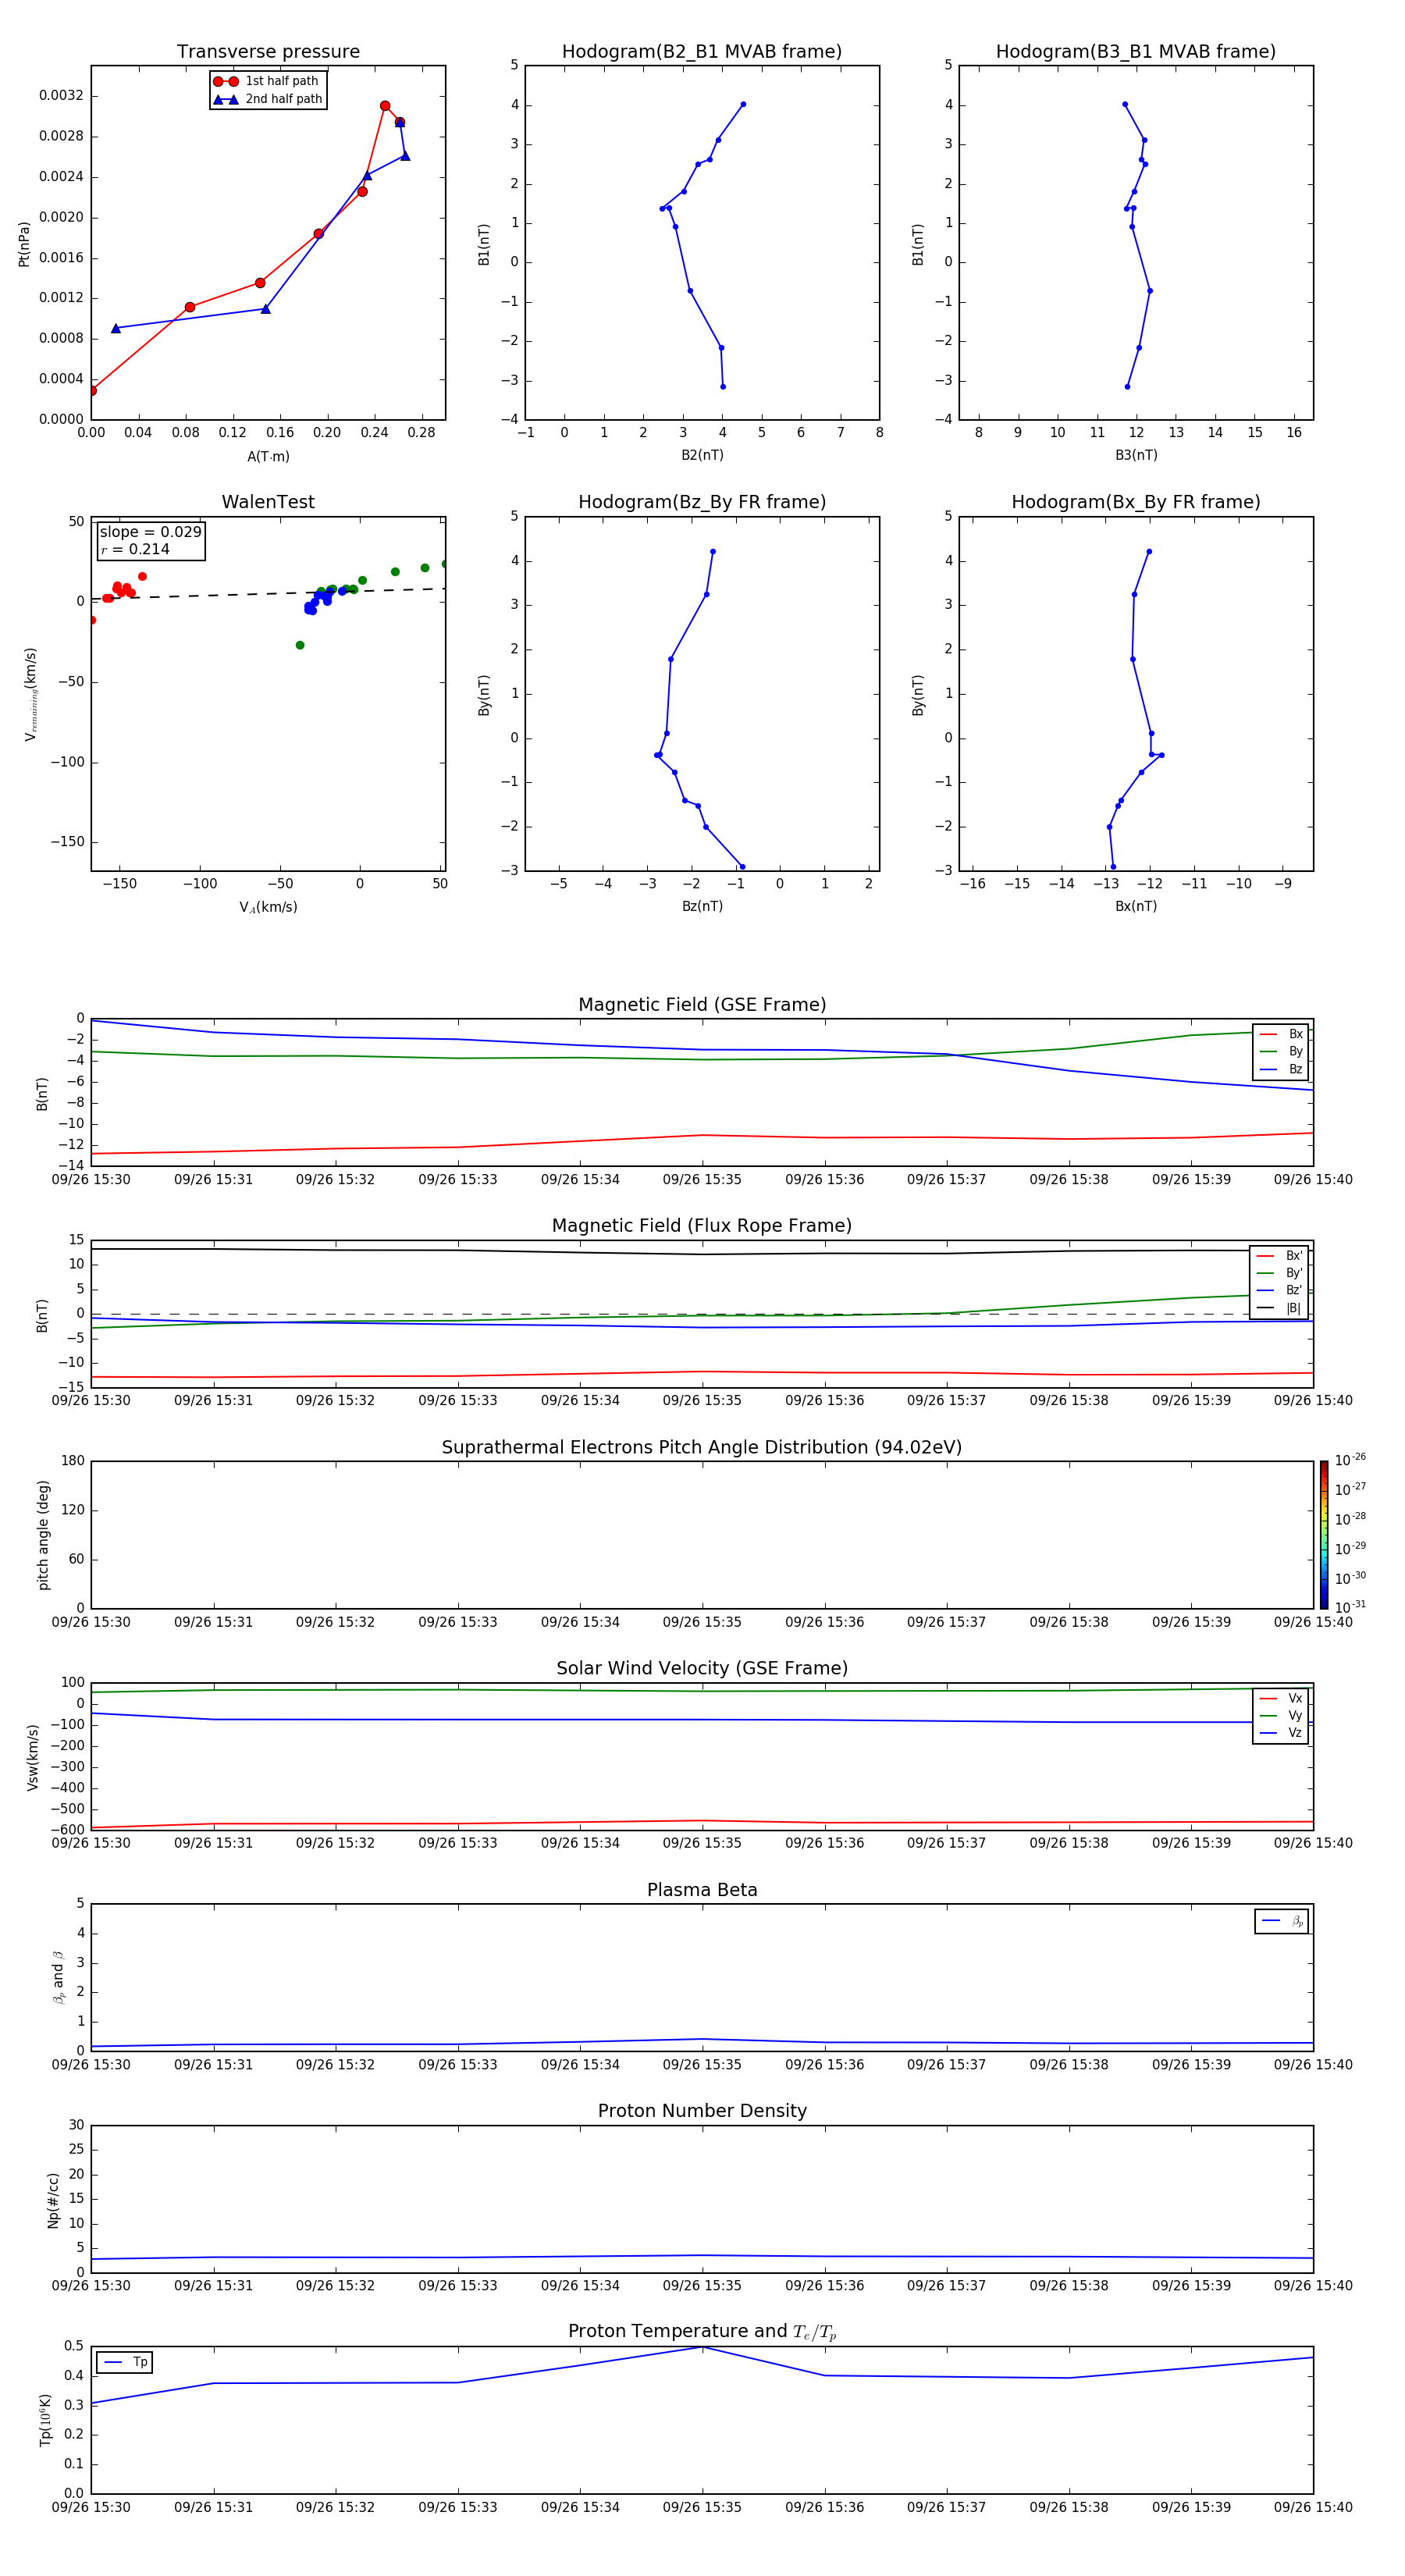Click the 'Hodogram(B2_B1 MVAB frame)' title
Image resolution: width=1405 pixels, height=2576 pixels.
coord(702,52)
